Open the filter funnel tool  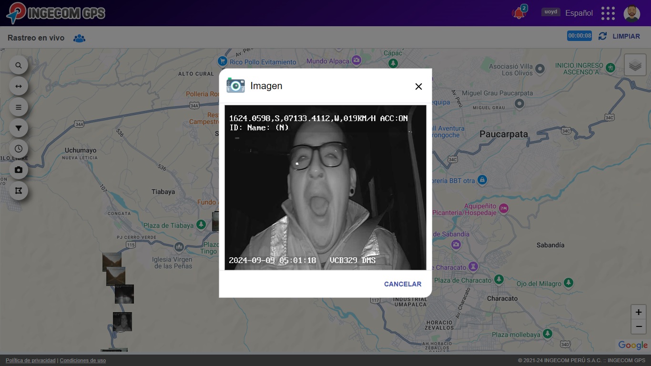click(19, 128)
